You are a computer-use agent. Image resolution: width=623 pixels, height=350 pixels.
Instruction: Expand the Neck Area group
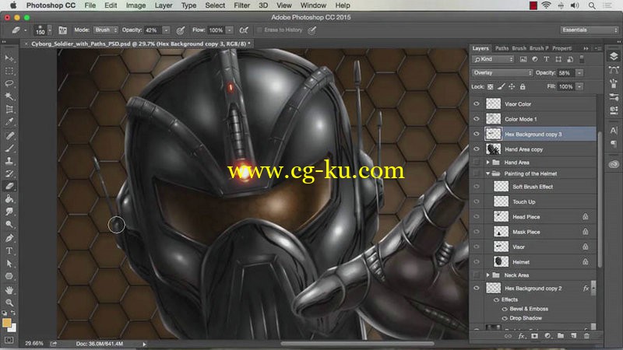click(x=488, y=275)
